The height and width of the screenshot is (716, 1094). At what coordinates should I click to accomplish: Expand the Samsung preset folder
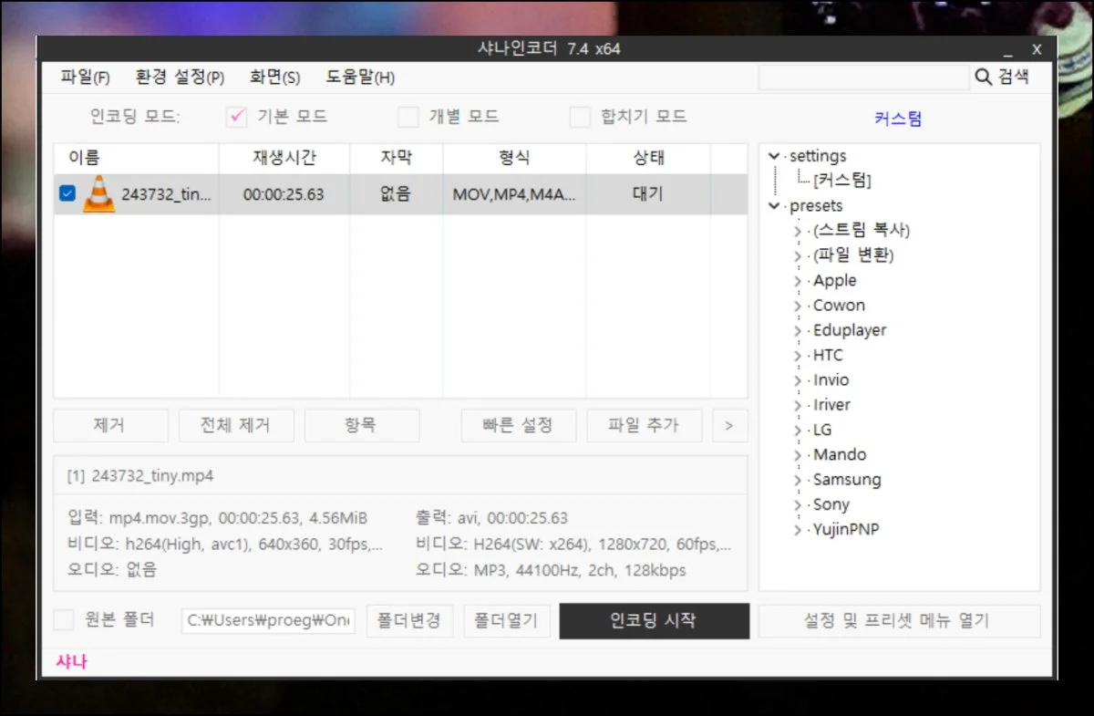click(798, 480)
